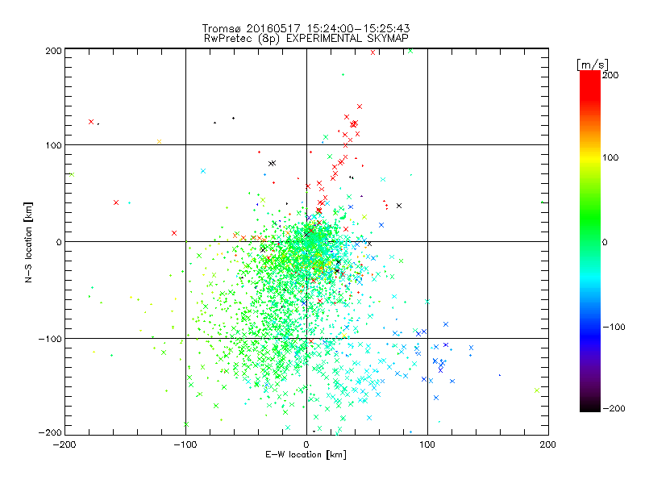Click the y-axis tick label "0"
The height and width of the screenshot is (484, 645).
59,242
